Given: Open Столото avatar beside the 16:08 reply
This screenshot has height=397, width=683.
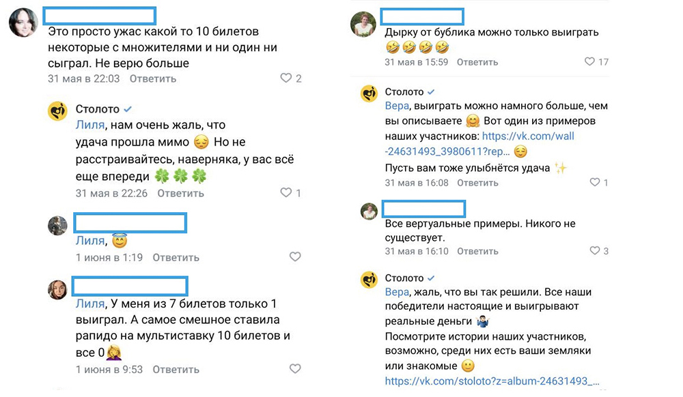Looking at the screenshot, I should click(370, 93).
